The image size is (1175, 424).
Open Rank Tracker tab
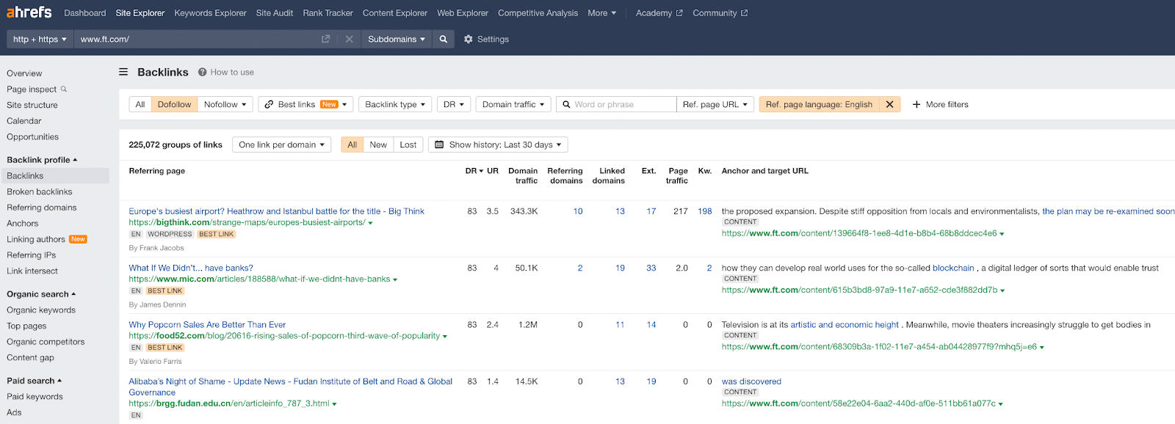328,13
